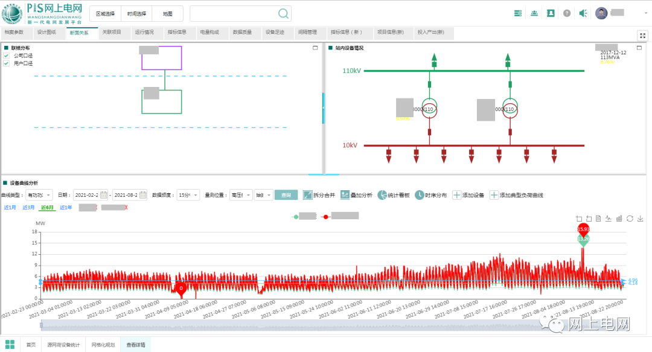Screen dimensions: 652x352
Task: Open the server list icon in header
Action: point(518,13)
